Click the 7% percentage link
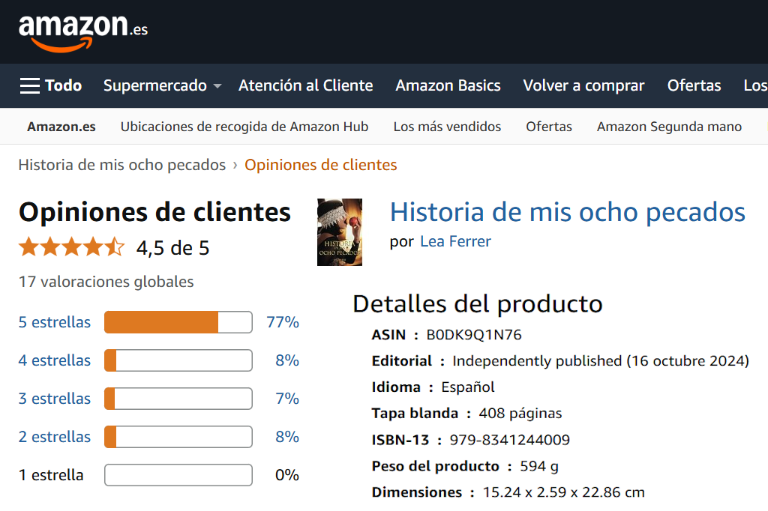Viewport: 768px width, 511px height. 287,399
